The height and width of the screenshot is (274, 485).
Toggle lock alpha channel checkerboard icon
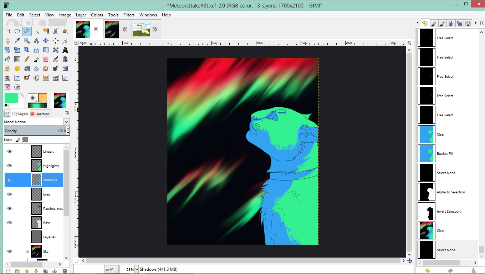point(25,139)
